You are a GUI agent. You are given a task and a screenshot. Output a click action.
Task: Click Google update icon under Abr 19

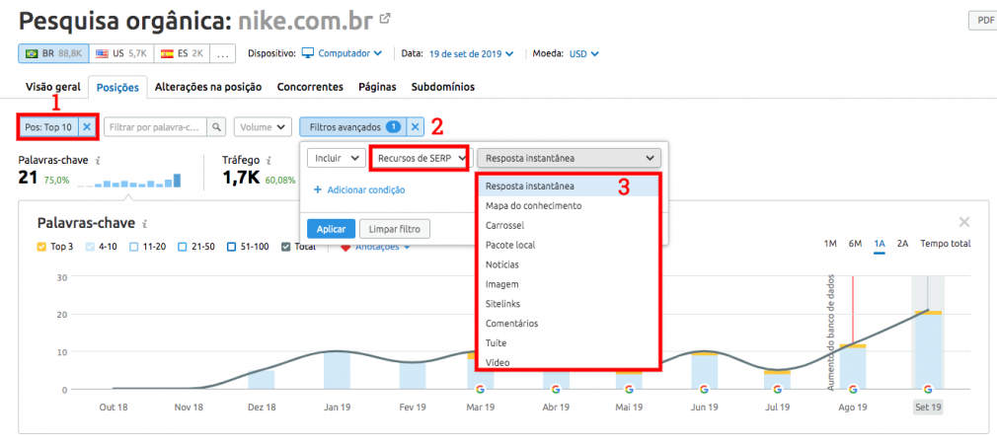pos(555,389)
